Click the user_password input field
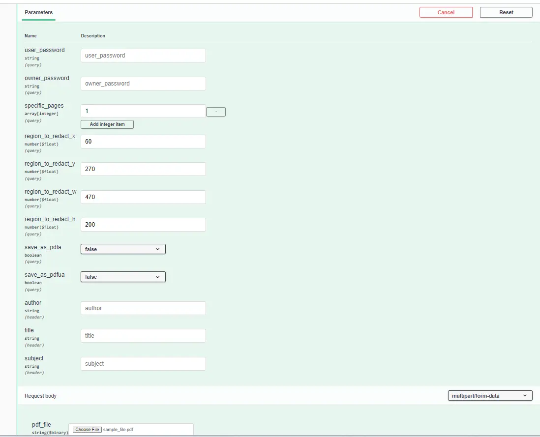The height and width of the screenshot is (437, 540). coord(143,56)
